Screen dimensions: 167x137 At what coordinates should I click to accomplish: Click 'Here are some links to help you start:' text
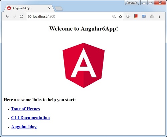pyautogui.click(x=40, y=100)
